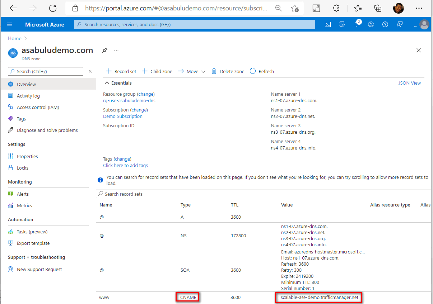The image size is (433, 304).
Task: Select Delete zone on the toolbar
Action: [x=228, y=71]
